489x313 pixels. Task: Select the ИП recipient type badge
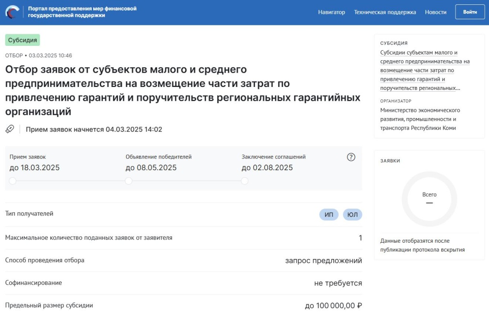point(329,215)
